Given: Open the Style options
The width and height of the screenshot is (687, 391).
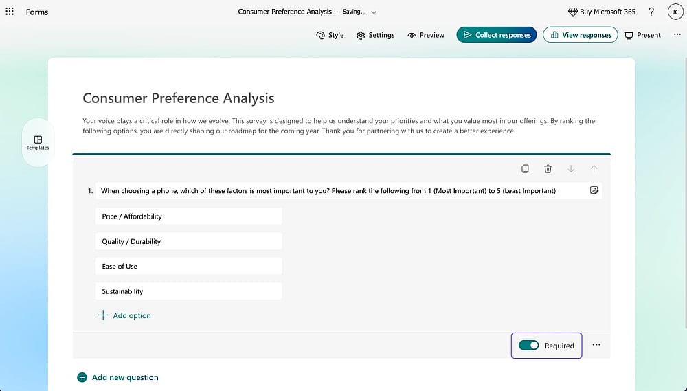Looking at the screenshot, I should [330, 35].
